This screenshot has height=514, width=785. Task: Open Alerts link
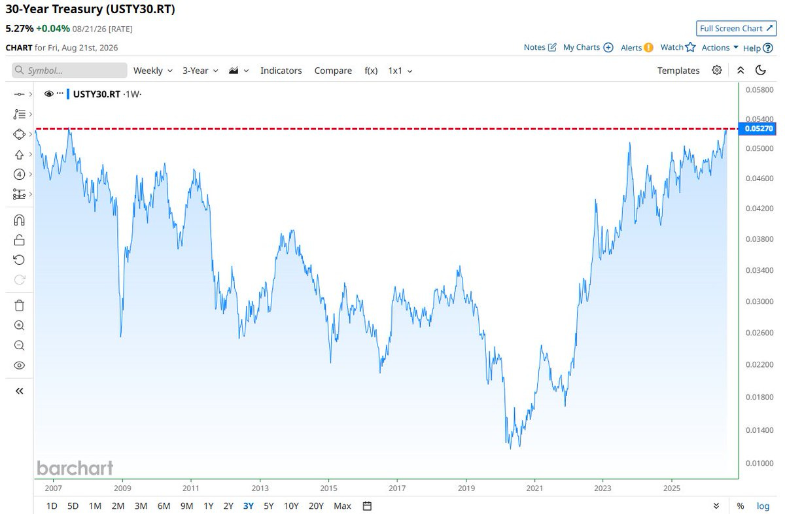coord(637,47)
